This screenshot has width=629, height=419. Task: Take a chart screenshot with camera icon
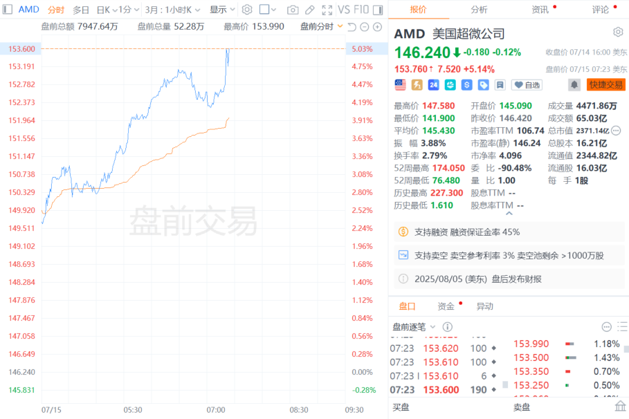293,10
